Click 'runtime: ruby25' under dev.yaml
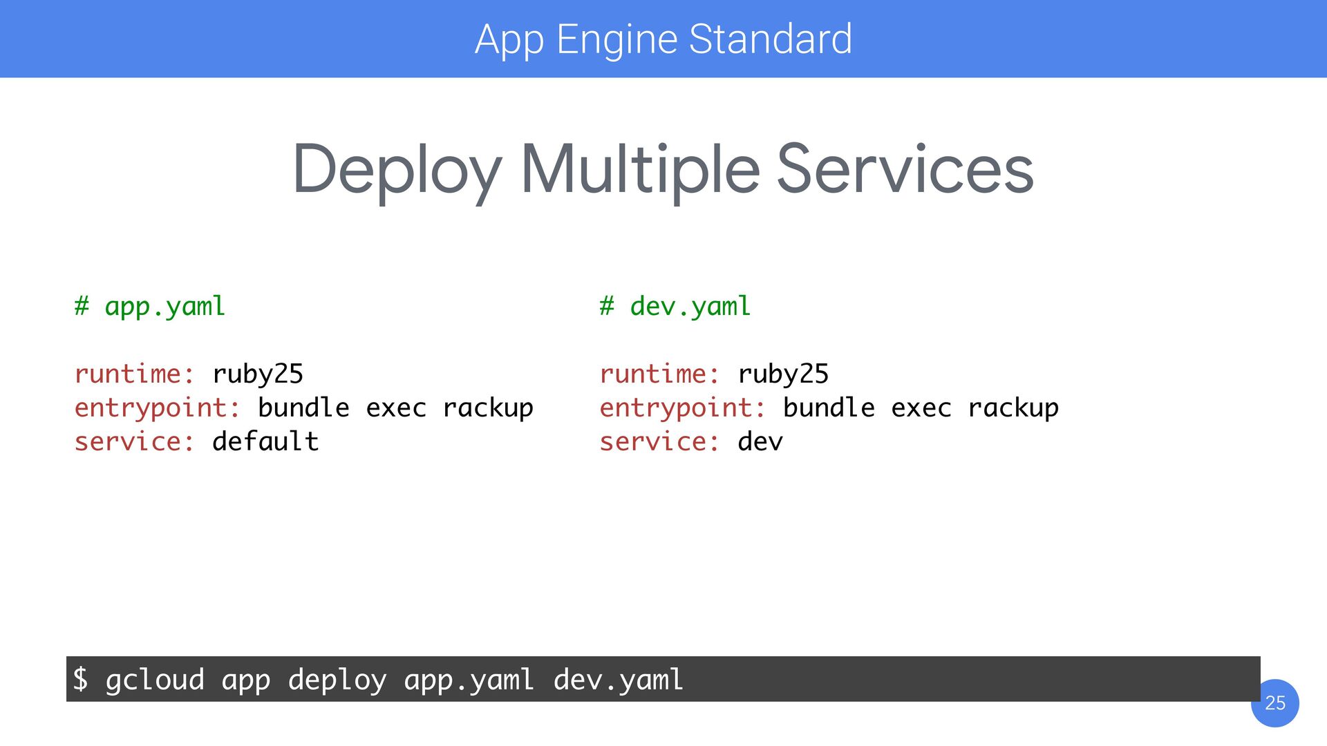 click(714, 374)
